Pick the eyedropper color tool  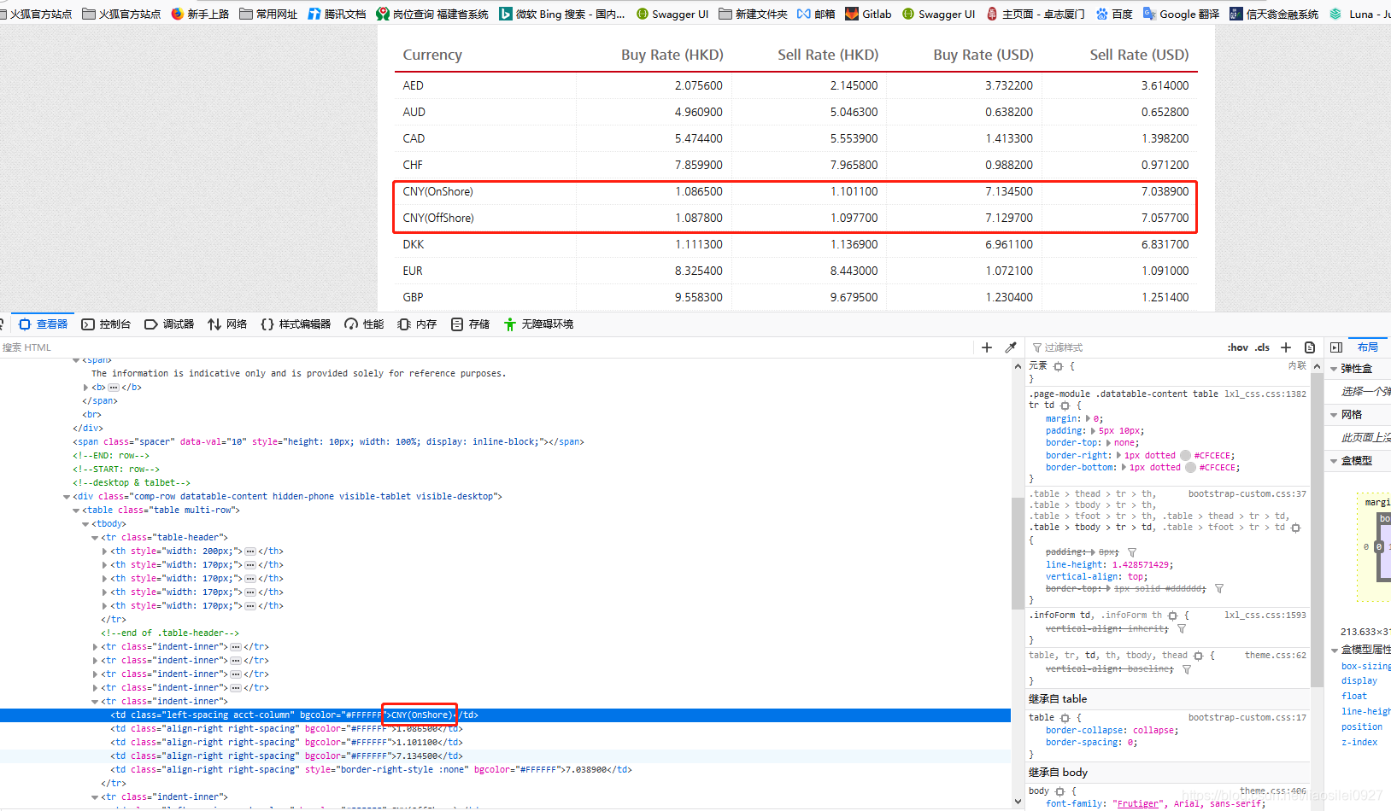point(1011,347)
